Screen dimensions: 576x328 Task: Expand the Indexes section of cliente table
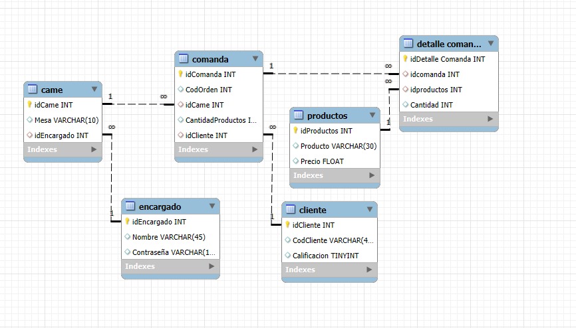pos(369,270)
